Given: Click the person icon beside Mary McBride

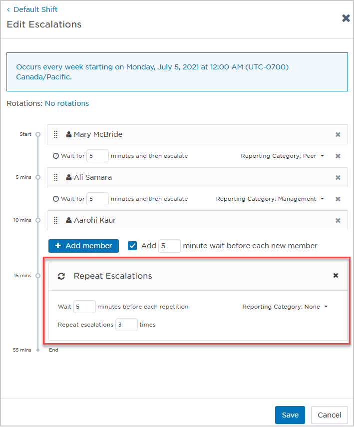Looking at the screenshot, I should tap(69, 134).
